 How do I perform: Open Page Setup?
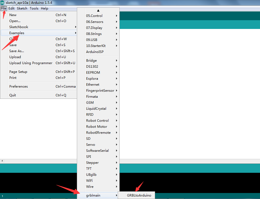coord(39,72)
